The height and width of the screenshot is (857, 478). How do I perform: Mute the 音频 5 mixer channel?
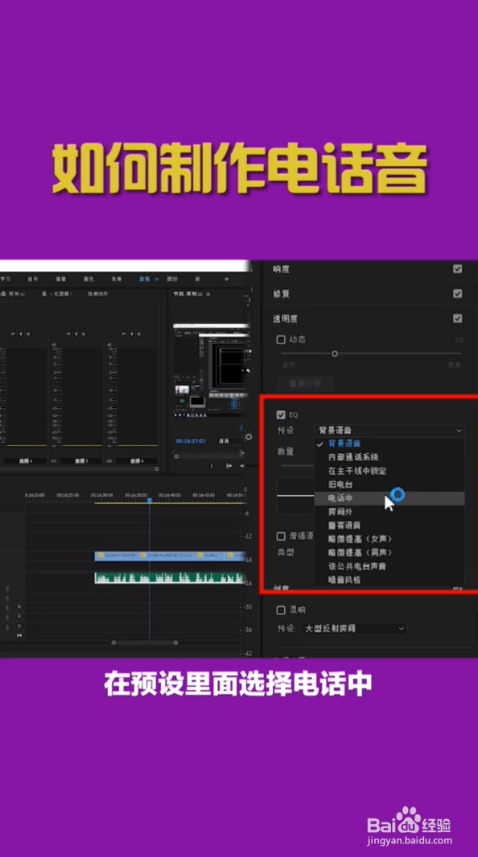click(68, 334)
